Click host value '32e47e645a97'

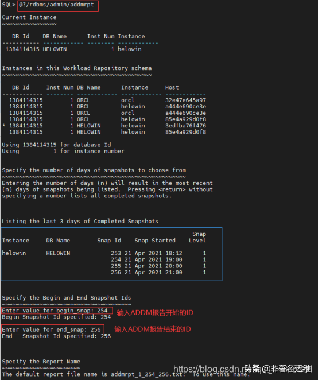tap(185, 100)
